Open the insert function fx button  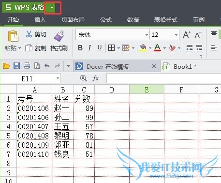95,78
